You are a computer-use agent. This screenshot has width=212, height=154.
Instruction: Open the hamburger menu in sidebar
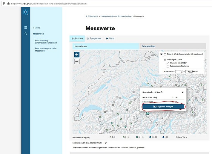[26, 28]
